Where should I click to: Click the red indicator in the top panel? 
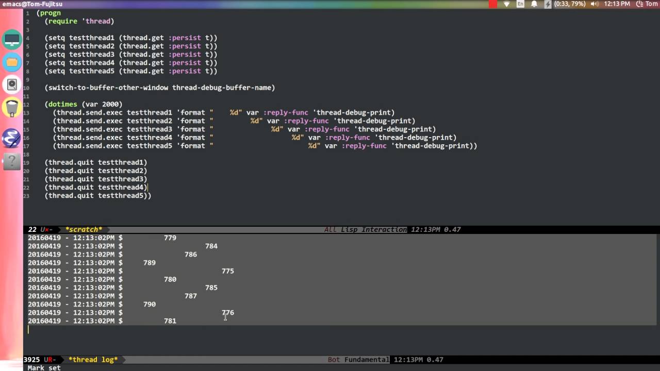(493, 4)
